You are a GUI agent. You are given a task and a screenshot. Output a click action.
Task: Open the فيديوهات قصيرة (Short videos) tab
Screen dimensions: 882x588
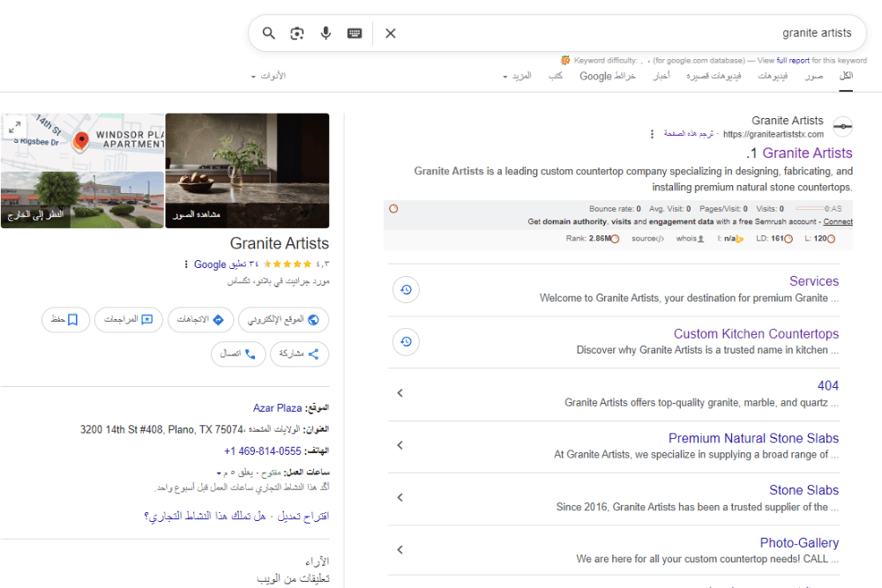714,76
